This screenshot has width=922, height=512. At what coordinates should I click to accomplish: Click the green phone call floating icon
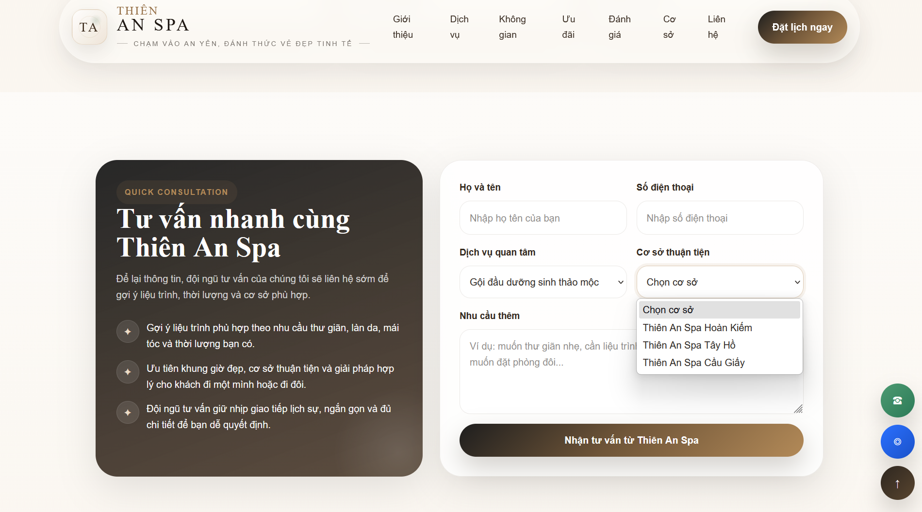click(897, 400)
